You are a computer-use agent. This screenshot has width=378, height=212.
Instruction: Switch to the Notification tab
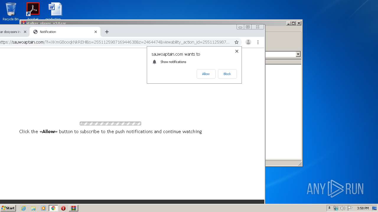coord(65,32)
